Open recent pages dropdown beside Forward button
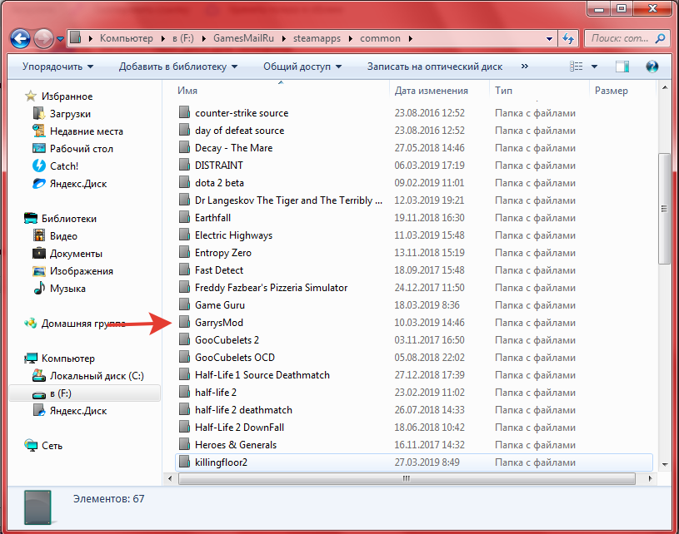 point(60,39)
